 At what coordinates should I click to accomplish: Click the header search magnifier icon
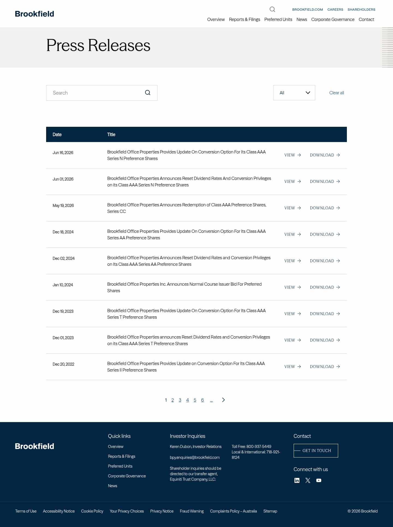pyautogui.click(x=272, y=10)
